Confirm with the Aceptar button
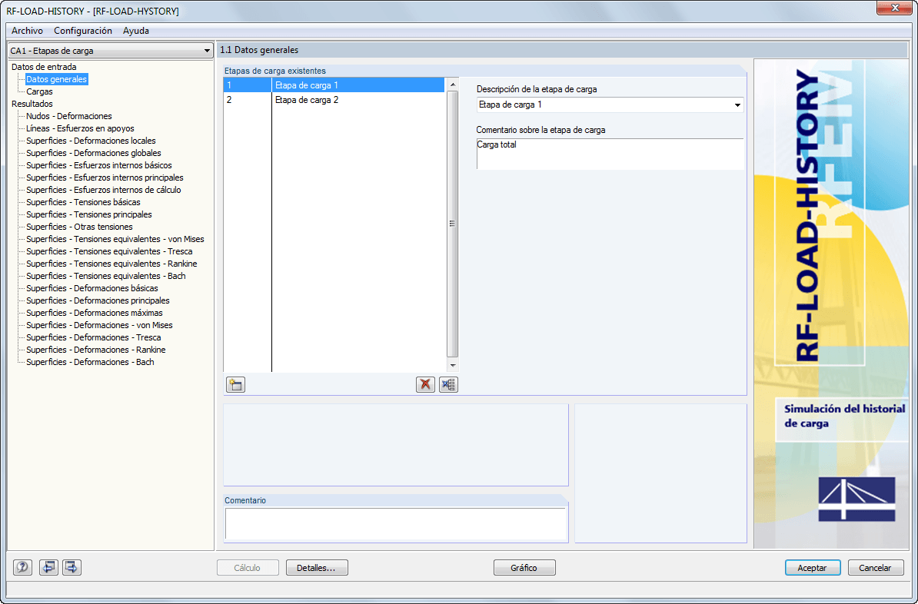Viewport: 918px width, 604px height. (x=813, y=567)
